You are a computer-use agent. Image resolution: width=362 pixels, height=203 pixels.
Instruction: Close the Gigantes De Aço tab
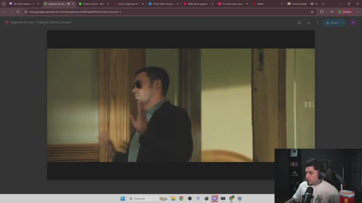[73, 4]
